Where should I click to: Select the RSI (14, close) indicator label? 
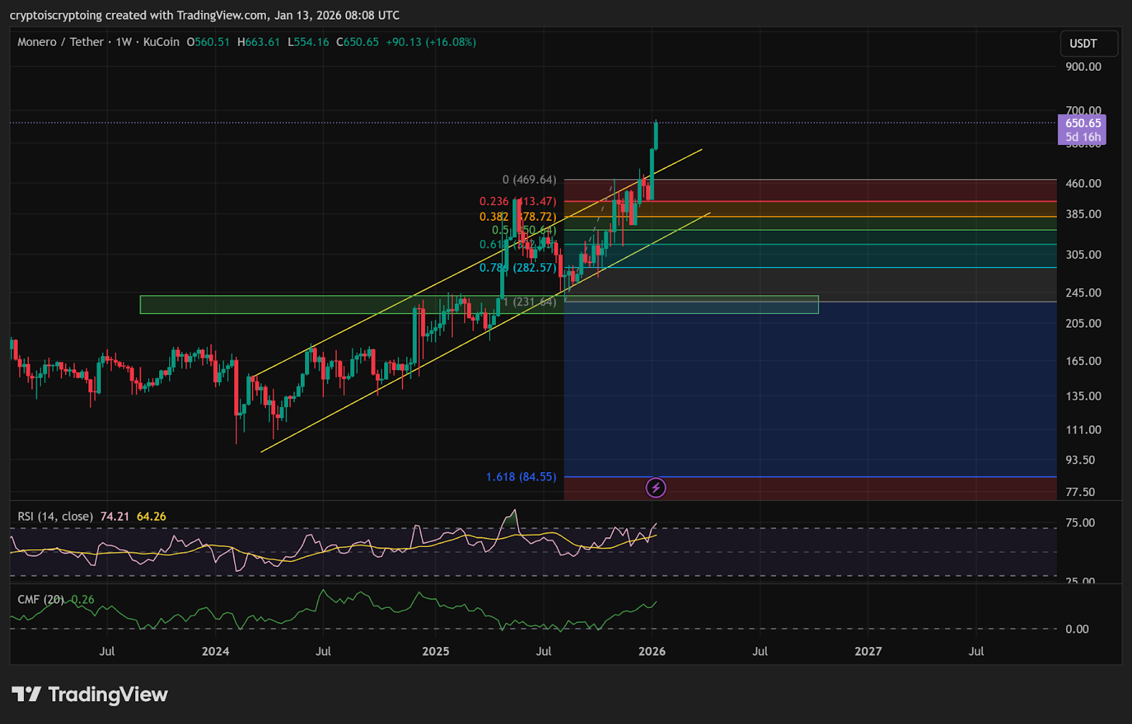pos(54,517)
